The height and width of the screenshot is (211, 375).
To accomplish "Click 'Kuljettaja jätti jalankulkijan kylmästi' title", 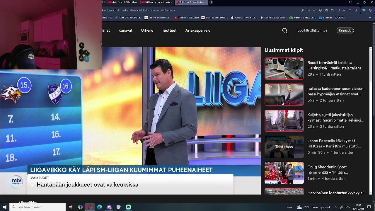I will coord(336,118).
